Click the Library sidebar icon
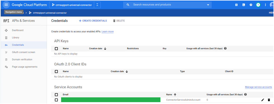 pos(6,38)
